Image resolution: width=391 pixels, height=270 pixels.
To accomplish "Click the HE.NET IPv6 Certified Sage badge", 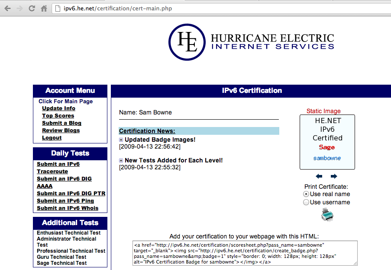I will 327,142.
